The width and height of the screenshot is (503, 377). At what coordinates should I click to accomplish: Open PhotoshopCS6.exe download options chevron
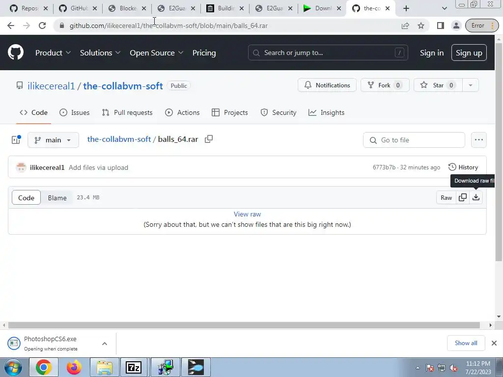(105, 343)
